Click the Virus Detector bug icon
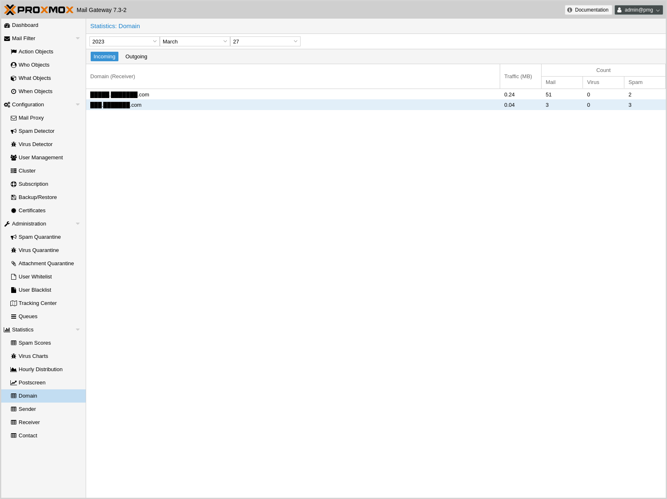The height and width of the screenshot is (499, 667). pos(14,144)
